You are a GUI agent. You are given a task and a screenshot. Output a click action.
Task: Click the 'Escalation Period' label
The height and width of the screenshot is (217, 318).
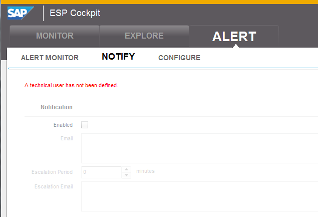[x=52, y=172]
